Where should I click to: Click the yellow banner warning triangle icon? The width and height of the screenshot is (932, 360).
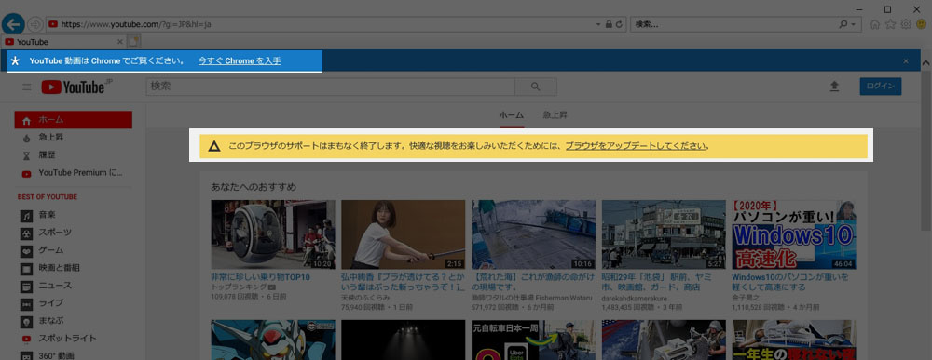(214, 146)
